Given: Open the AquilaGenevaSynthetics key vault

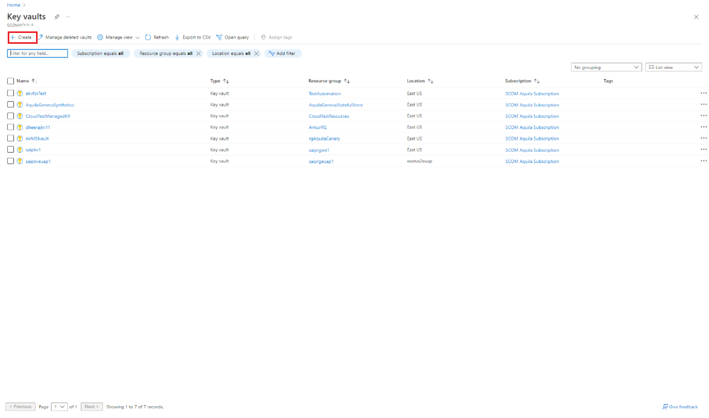Looking at the screenshot, I should [50, 105].
